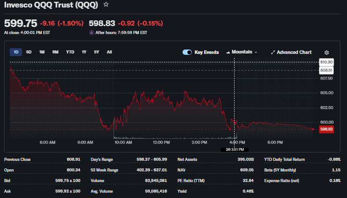
Task: Switch to the 5D time range
Action: pos(29,52)
